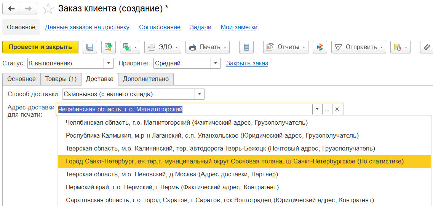Open the Согласование link
The image size is (433, 206).
(x=160, y=27)
